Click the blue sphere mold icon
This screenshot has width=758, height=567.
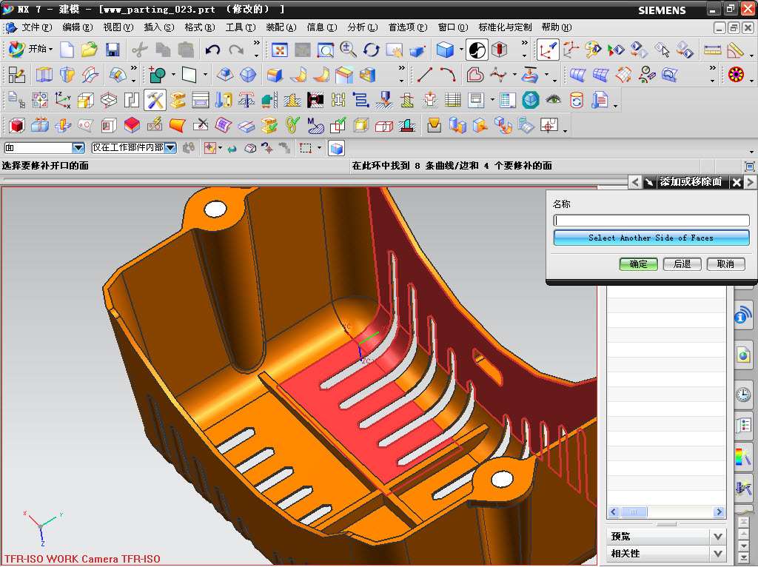coord(530,100)
